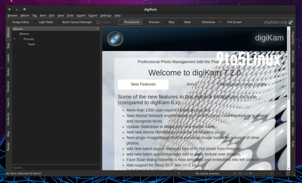
Task: Open the Tags left sidebar tab
Action: point(8,46)
